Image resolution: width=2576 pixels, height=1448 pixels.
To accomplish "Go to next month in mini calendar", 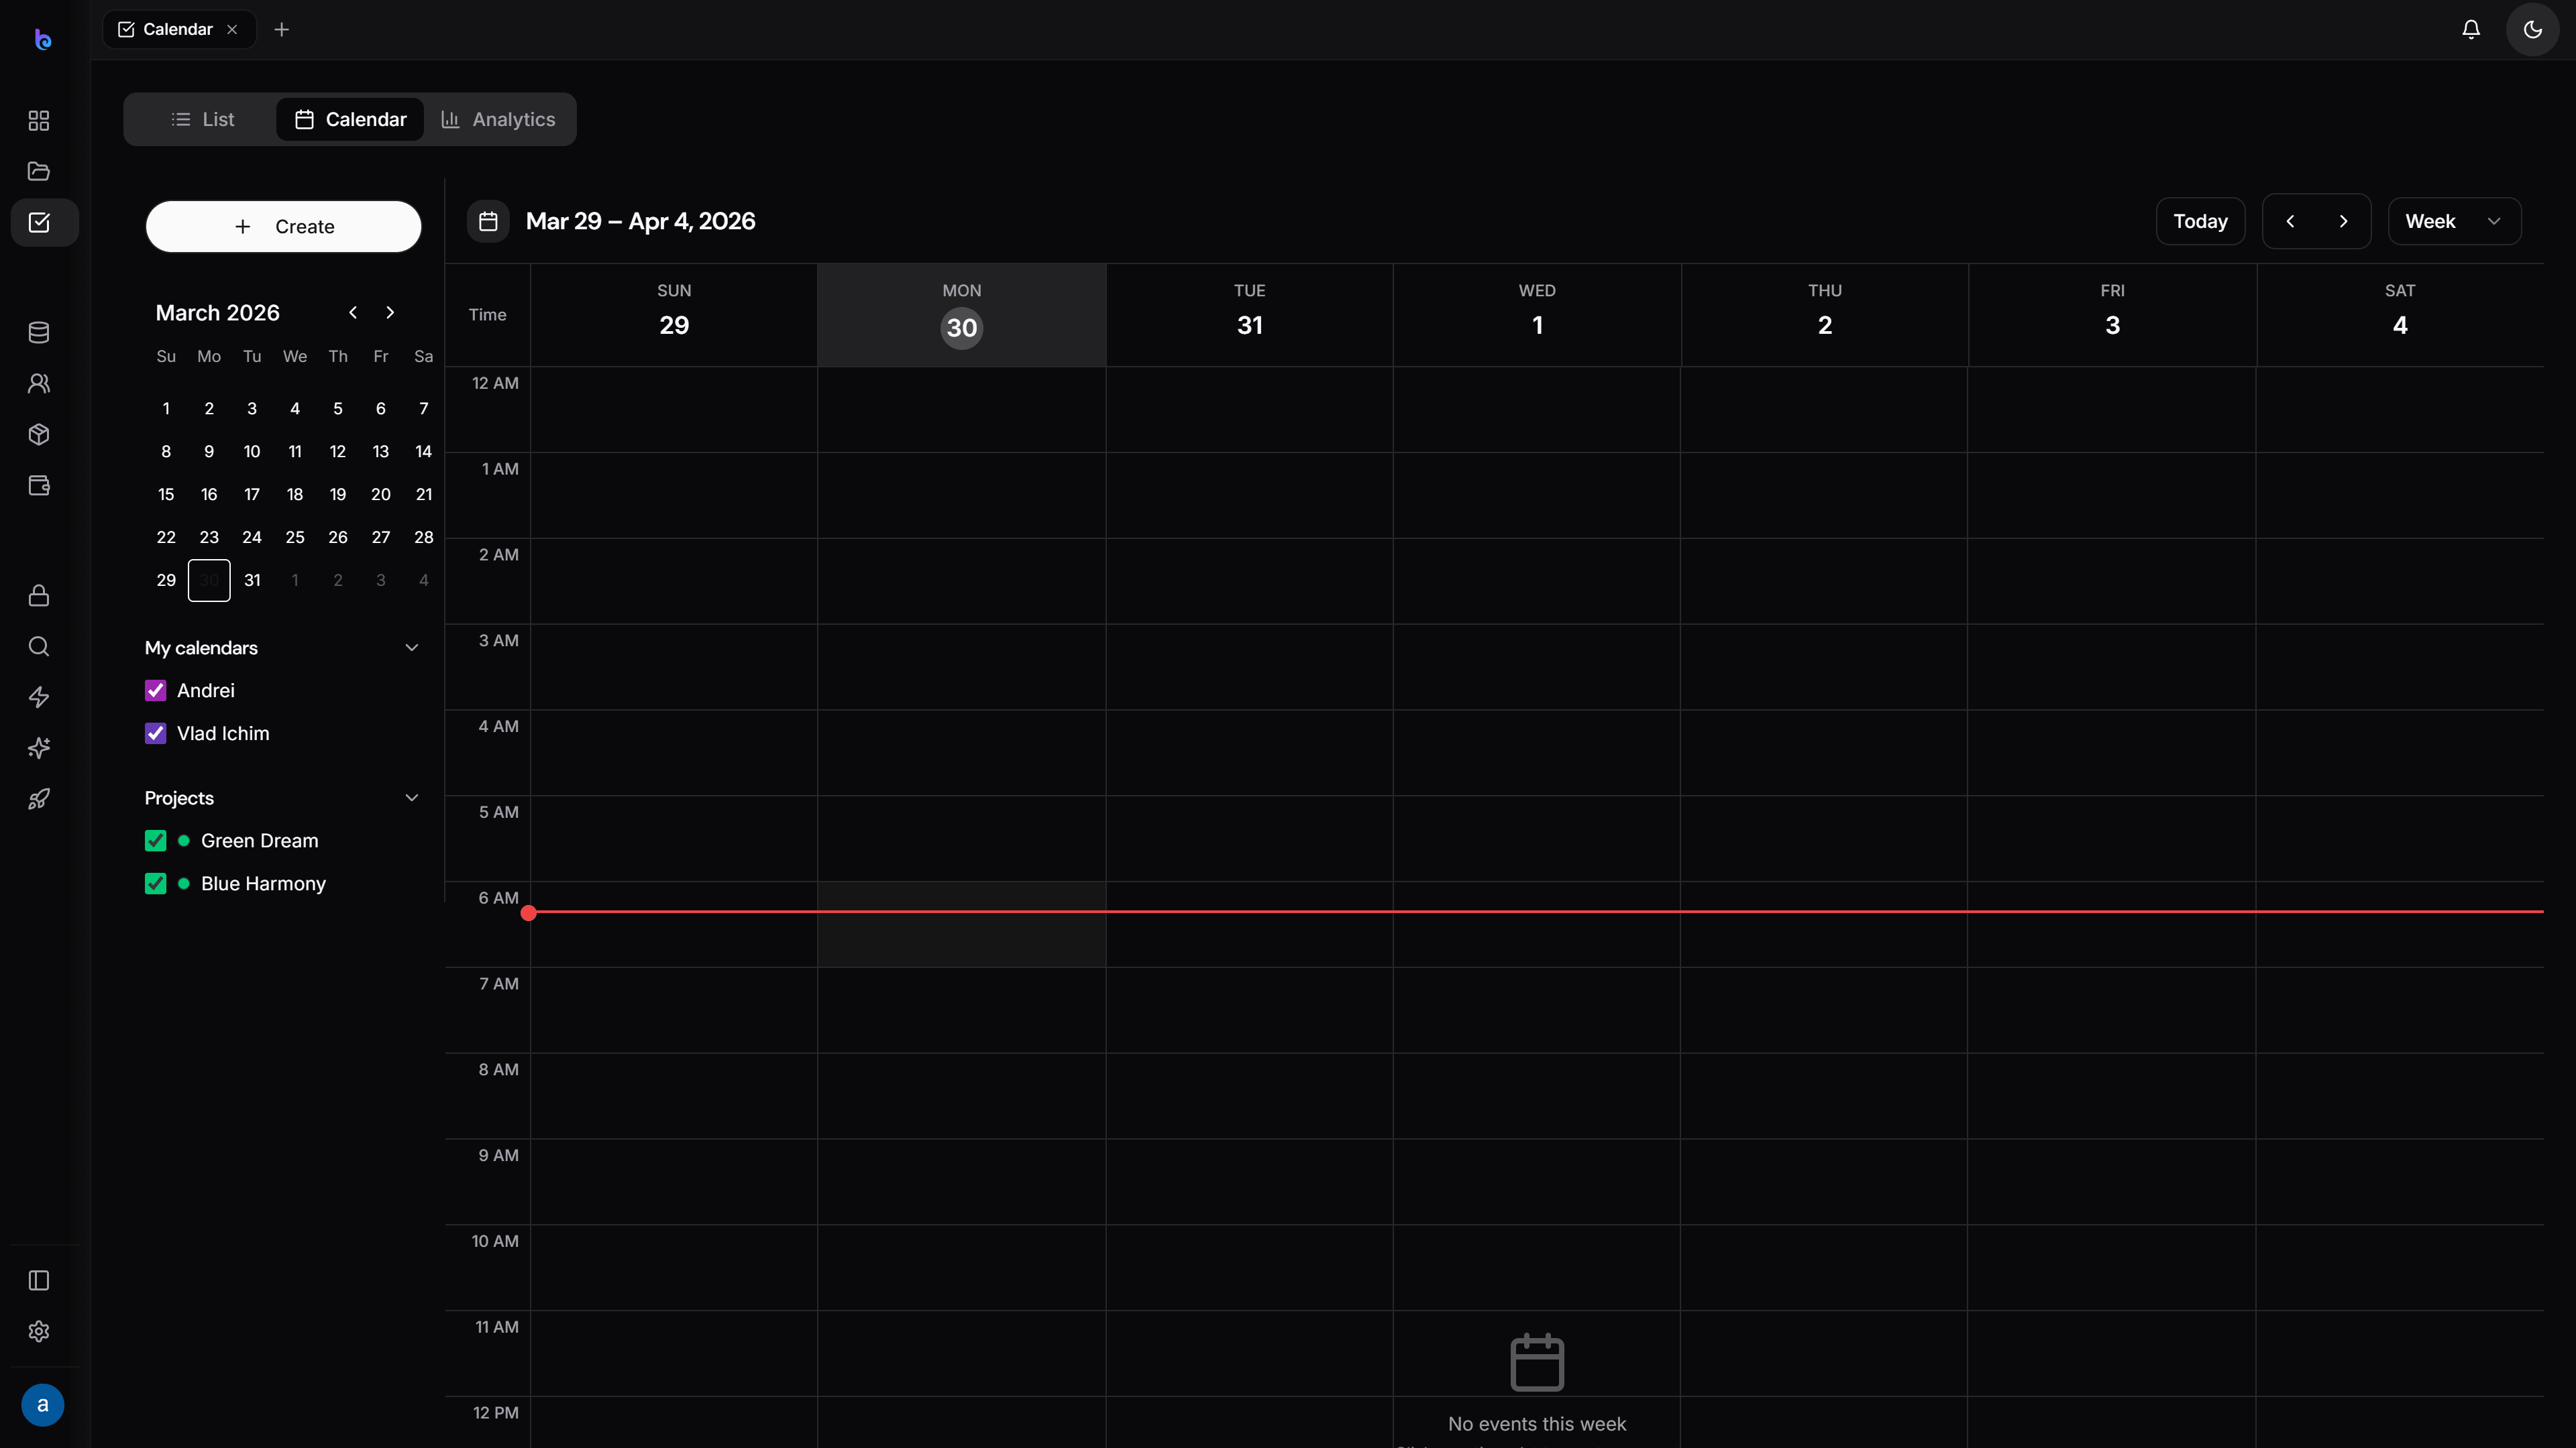I will (x=390, y=313).
